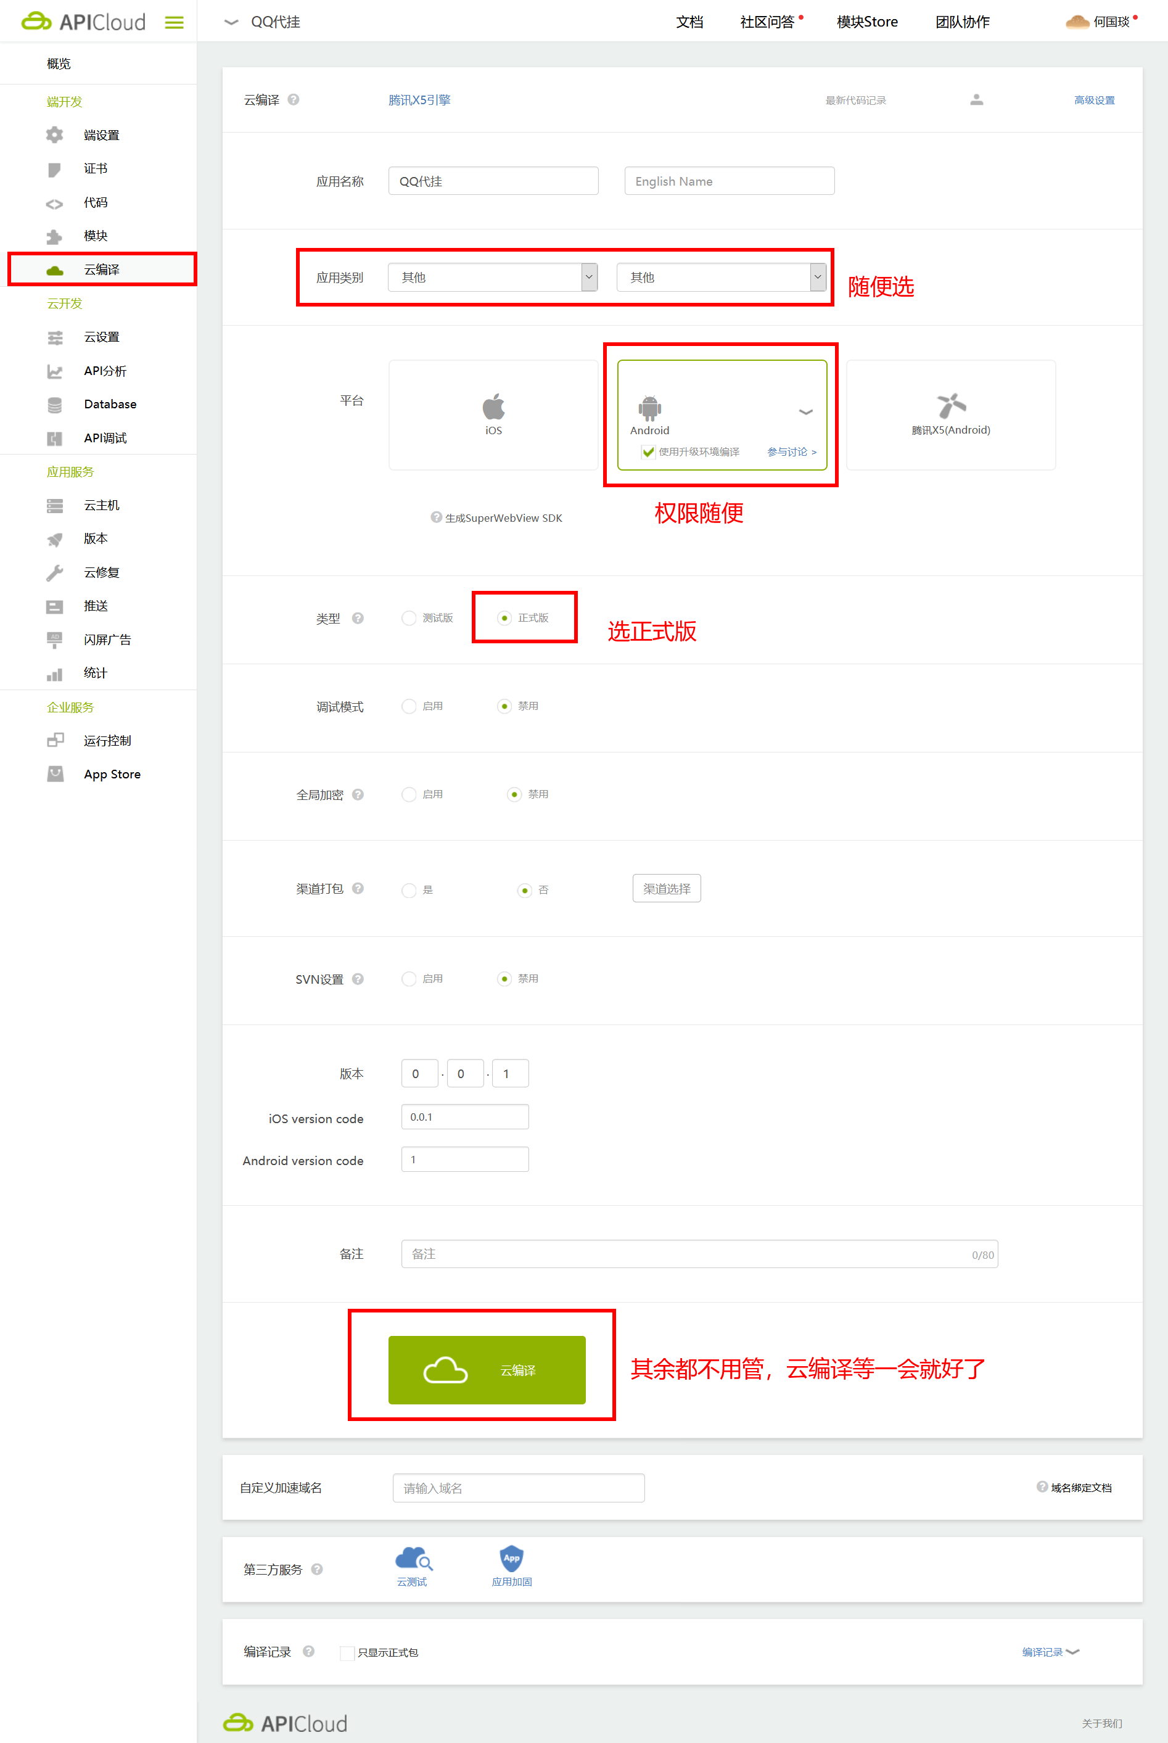Open the 域名绑定文档 link
This screenshot has height=1743, width=1168.
(1082, 1488)
